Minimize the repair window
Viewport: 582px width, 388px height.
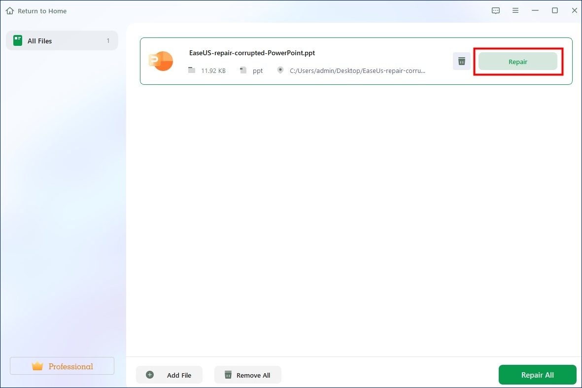coord(535,10)
